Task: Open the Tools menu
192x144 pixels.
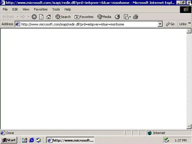Action: 56,9
